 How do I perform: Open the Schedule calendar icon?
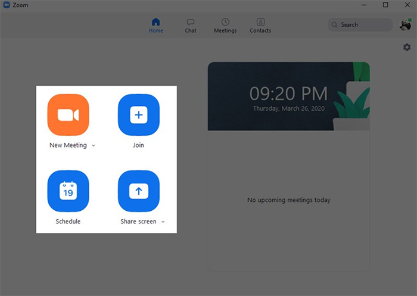click(x=69, y=191)
